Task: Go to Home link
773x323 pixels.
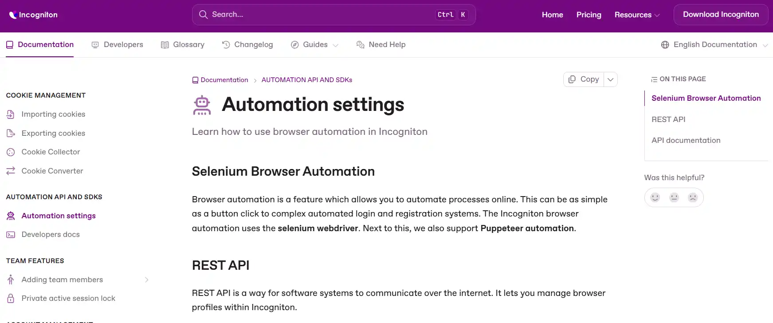Action: (x=552, y=15)
